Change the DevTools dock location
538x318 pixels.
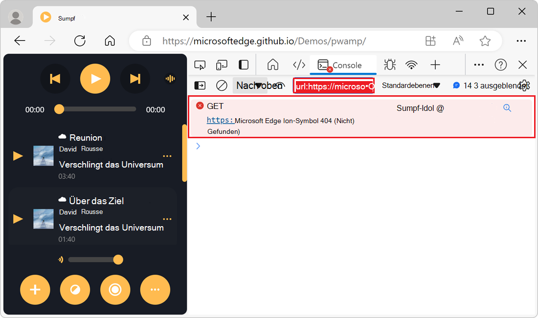pos(244,64)
